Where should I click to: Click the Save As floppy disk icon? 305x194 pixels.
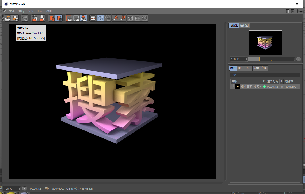pos(15,18)
